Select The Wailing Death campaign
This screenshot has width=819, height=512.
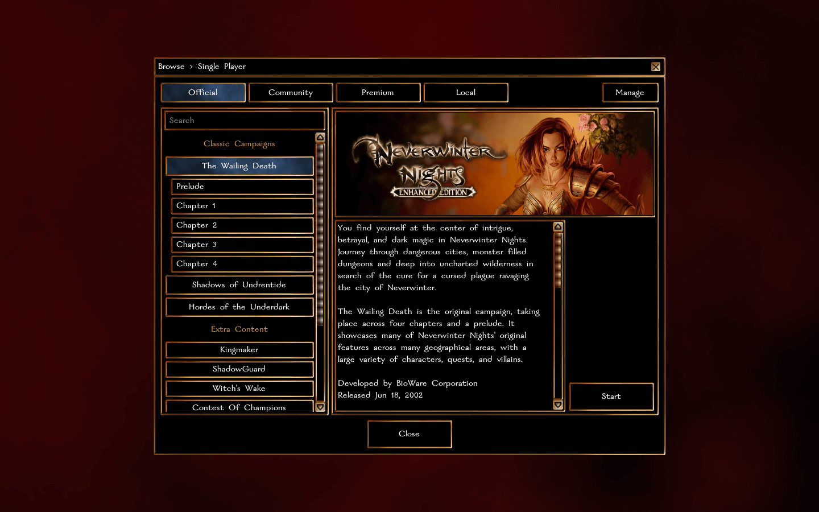click(x=239, y=166)
